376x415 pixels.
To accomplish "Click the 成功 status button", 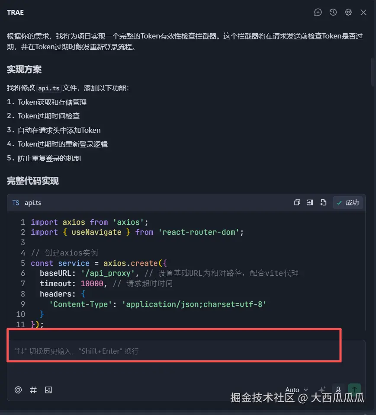I will pyautogui.click(x=347, y=203).
